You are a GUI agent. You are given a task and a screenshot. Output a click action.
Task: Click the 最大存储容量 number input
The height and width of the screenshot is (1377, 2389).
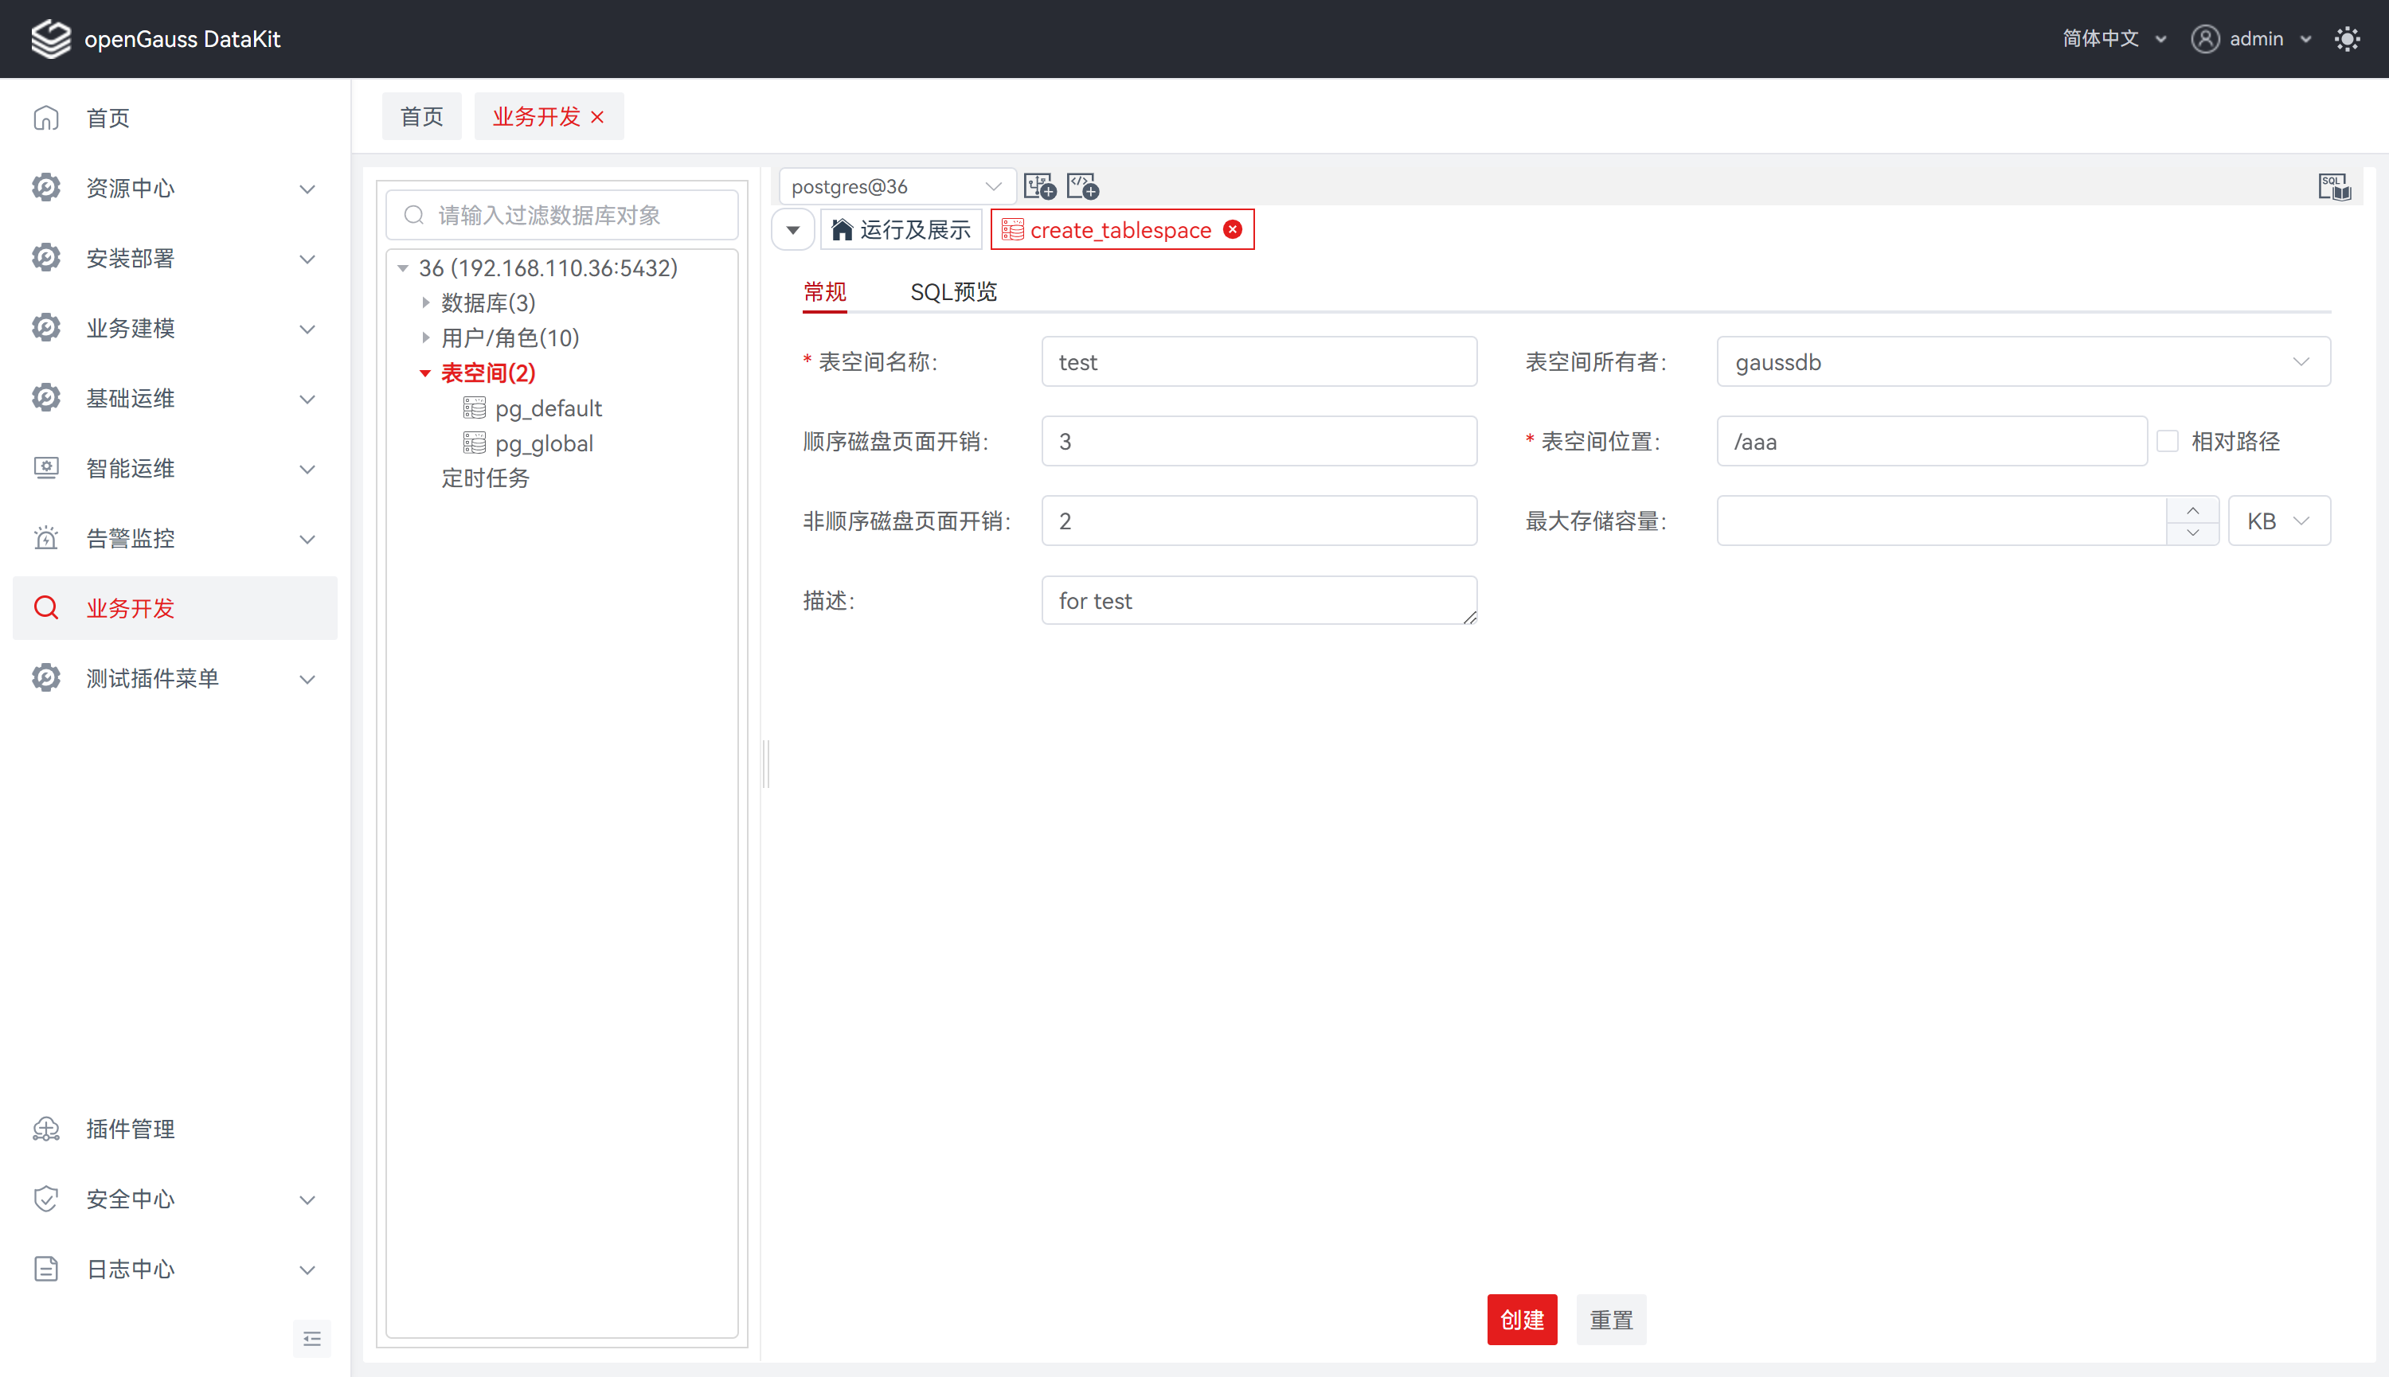click(1941, 521)
